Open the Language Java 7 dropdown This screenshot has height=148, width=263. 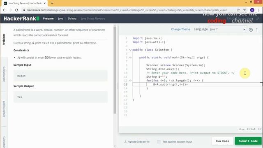click(x=228, y=29)
